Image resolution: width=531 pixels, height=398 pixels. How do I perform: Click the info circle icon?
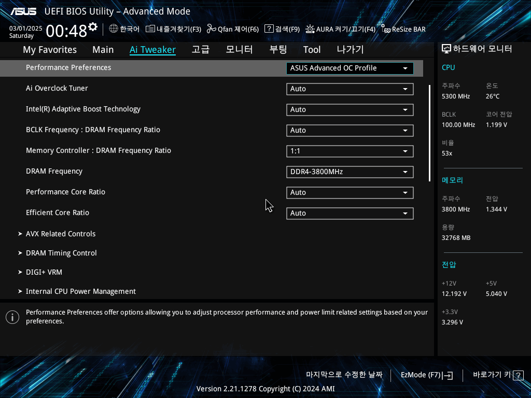click(x=12, y=317)
